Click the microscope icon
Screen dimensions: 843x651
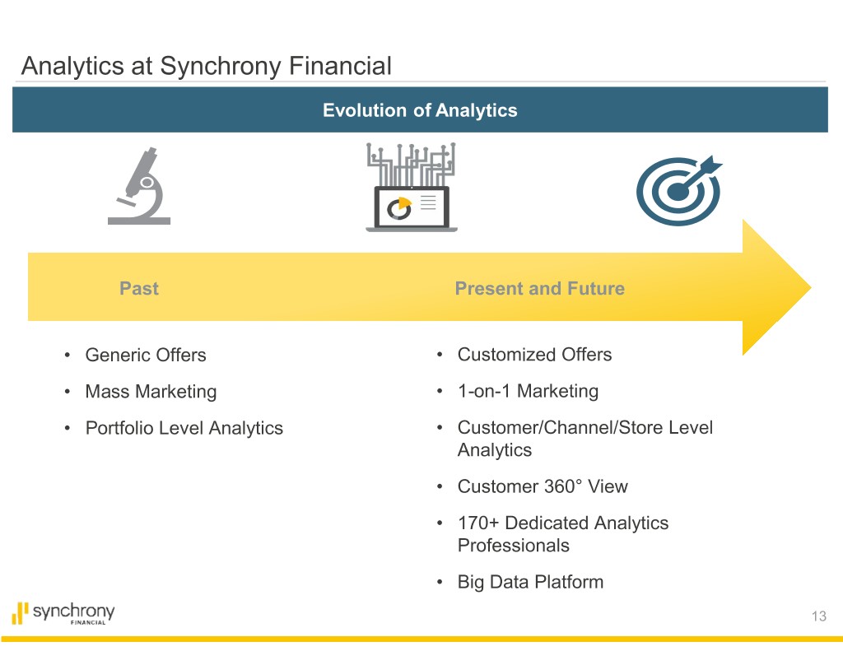[139, 185]
